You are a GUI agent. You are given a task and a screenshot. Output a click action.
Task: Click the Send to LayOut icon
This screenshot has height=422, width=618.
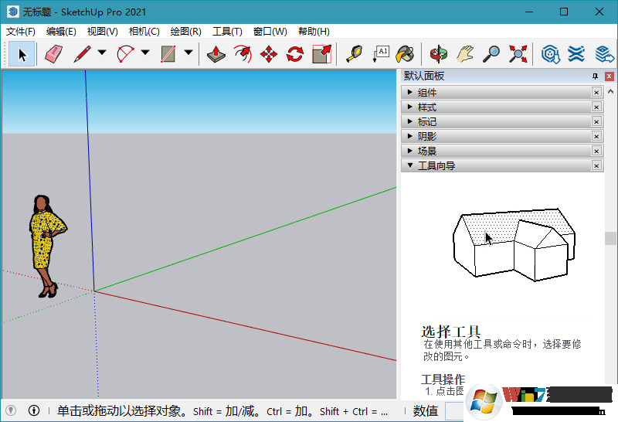605,54
